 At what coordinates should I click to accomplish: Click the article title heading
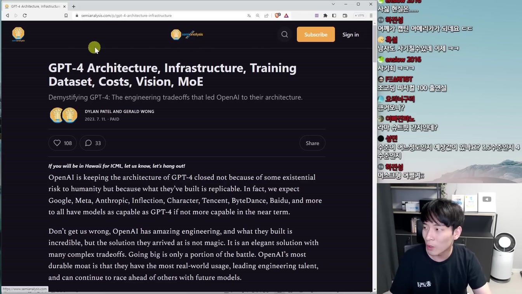(x=172, y=74)
